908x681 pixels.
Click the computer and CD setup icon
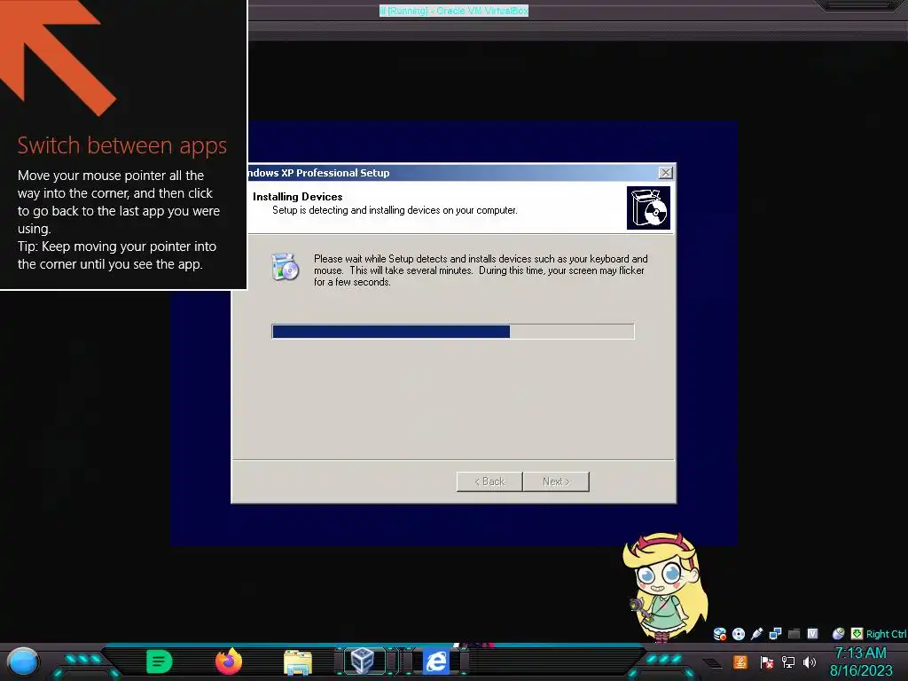click(286, 267)
